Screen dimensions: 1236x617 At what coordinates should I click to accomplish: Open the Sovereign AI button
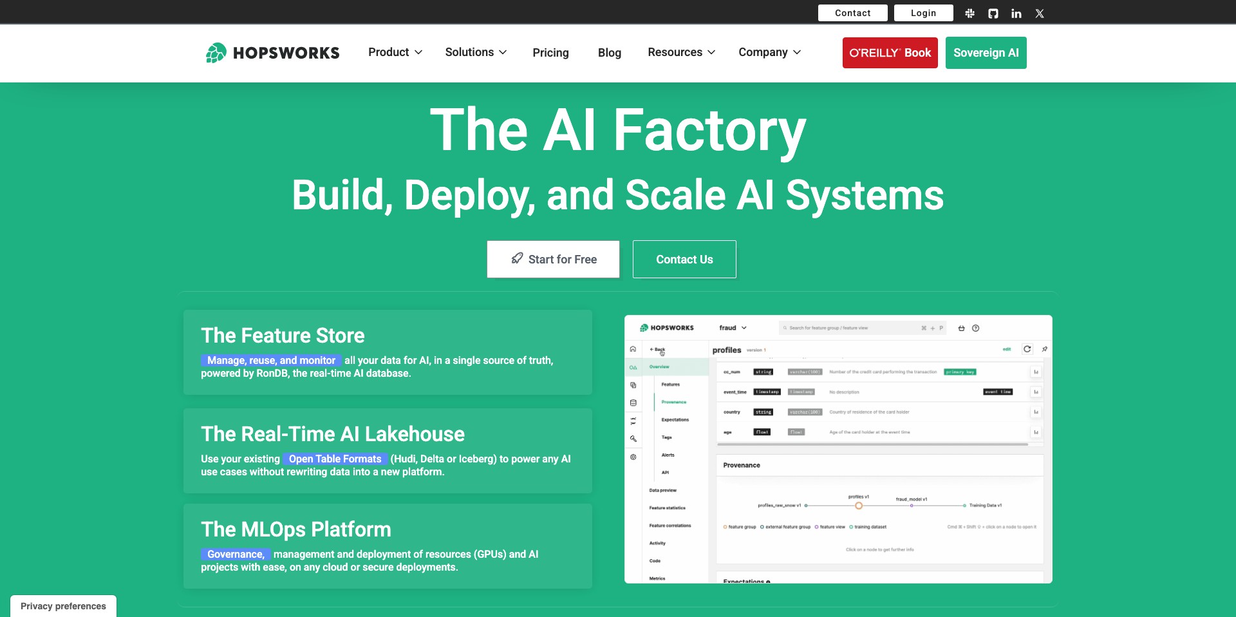[986, 53]
